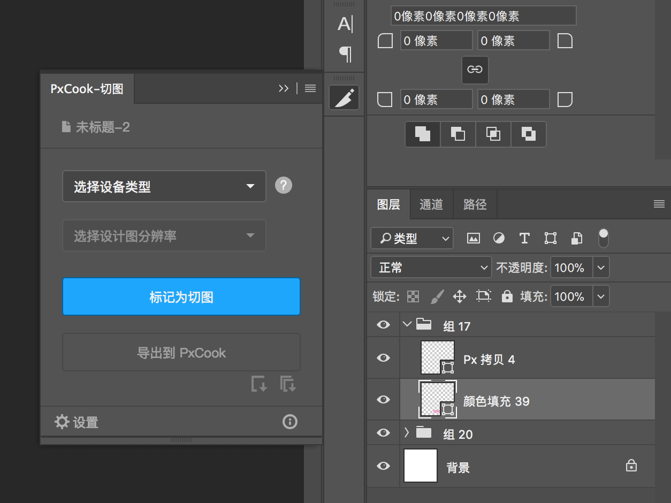Viewport: 671px width, 503px height.
Task: Click the 填充 100% value field
Action: click(571, 296)
